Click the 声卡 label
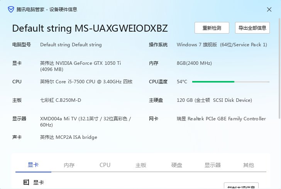Viewport: 281px width, 189px height. click(x=17, y=137)
